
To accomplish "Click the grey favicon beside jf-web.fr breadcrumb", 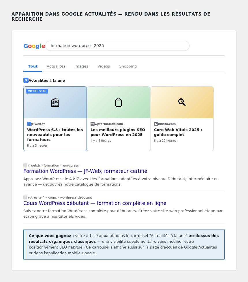I will (25, 165).
